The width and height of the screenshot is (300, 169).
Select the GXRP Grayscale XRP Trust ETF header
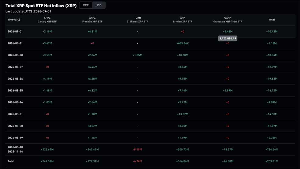click(x=228, y=20)
